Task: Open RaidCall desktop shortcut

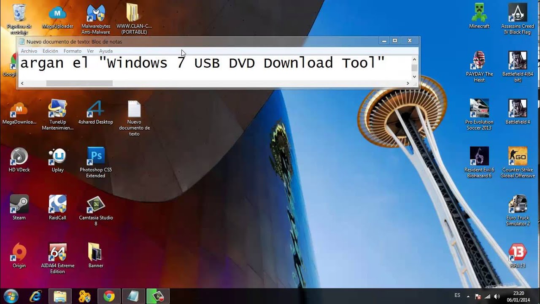Action: pos(57,208)
